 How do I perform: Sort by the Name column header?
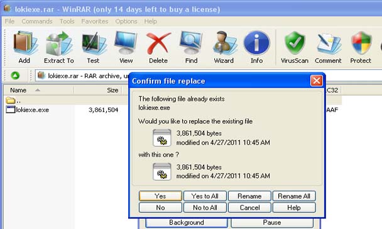38,90
